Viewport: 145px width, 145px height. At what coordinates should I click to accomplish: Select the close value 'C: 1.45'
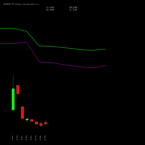tap(50, 8)
